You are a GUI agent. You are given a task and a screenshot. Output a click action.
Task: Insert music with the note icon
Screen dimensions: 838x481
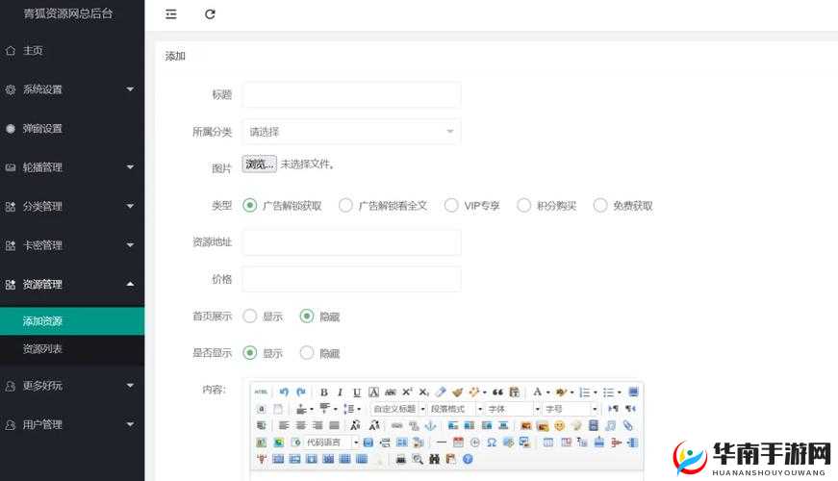coord(611,426)
